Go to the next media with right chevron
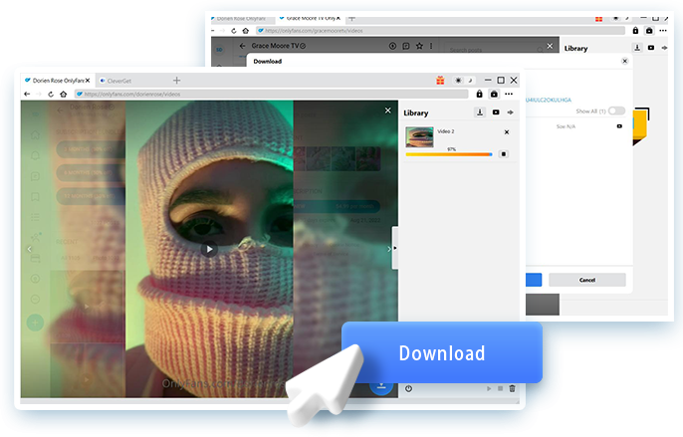 pyautogui.click(x=389, y=249)
